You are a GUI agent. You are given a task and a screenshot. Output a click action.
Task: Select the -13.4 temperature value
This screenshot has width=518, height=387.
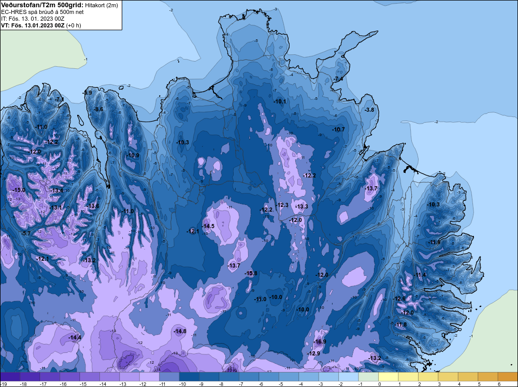point(57,190)
